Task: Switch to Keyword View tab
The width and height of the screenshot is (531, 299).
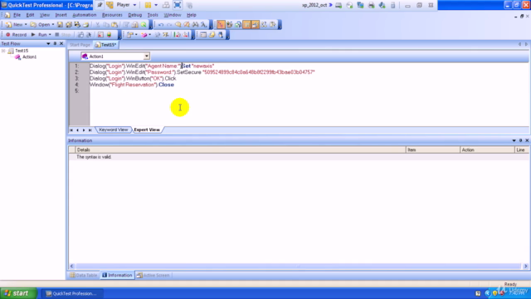Action: (114, 130)
